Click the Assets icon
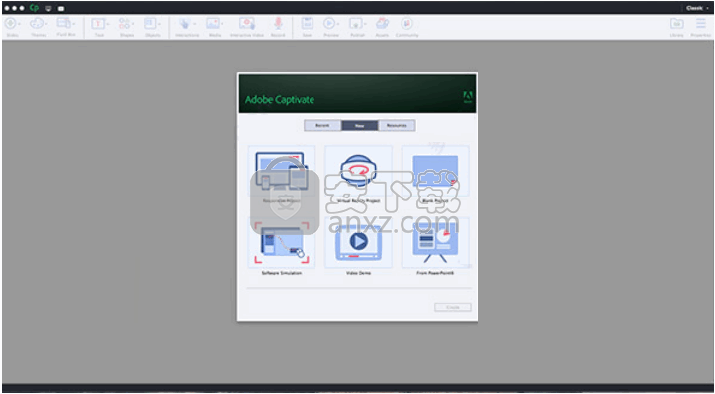The height and width of the screenshot is (394, 715). (382, 24)
